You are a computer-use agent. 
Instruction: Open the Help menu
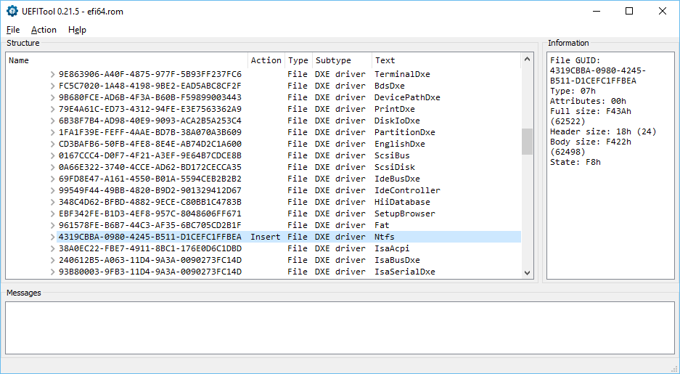pos(77,30)
